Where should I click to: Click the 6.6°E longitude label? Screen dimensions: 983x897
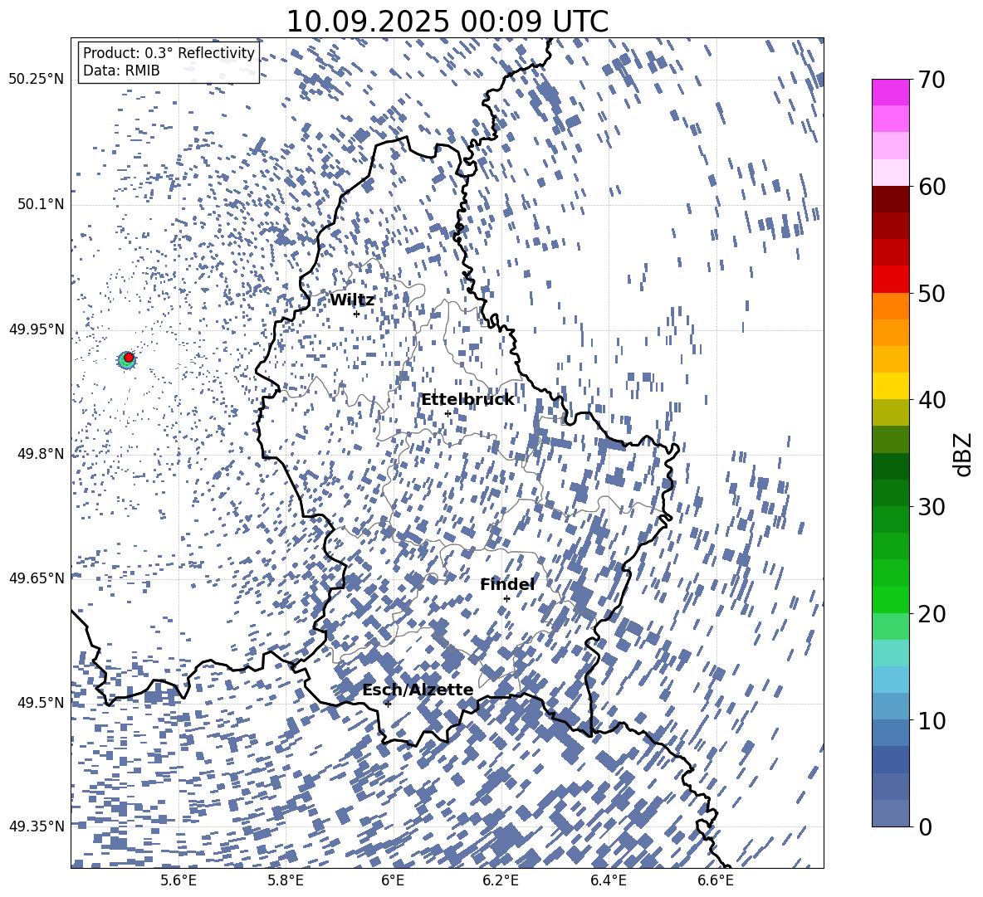716,881
